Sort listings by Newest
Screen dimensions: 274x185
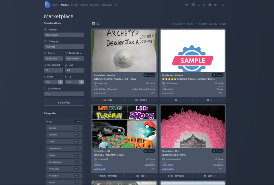pos(222,24)
